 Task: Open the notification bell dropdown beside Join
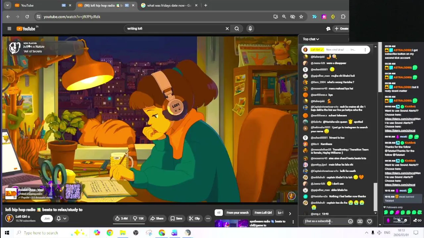point(61,218)
